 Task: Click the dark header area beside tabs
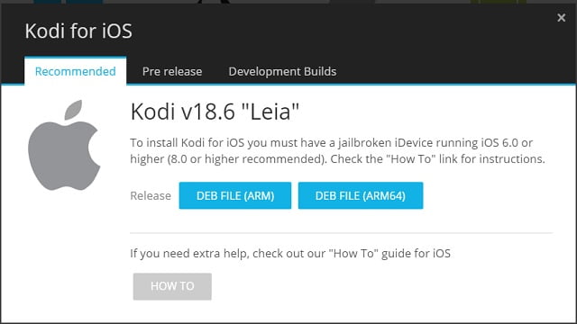click(456, 70)
